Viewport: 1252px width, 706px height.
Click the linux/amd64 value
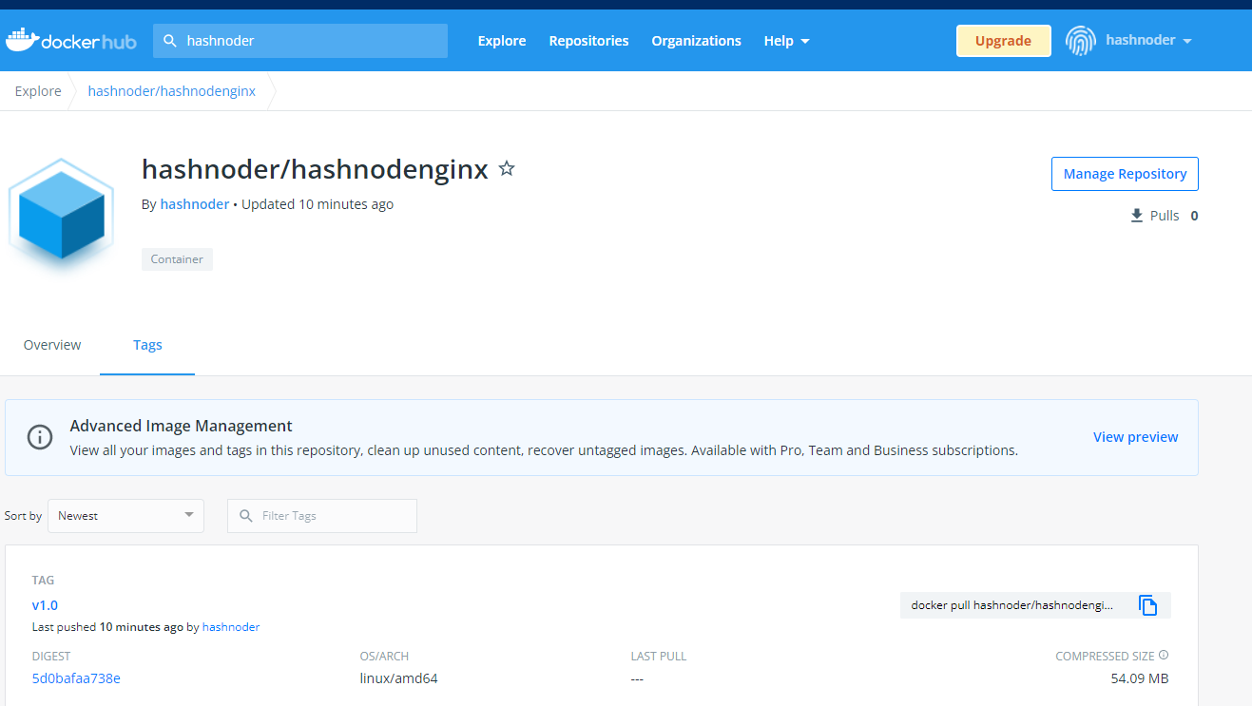tap(398, 678)
